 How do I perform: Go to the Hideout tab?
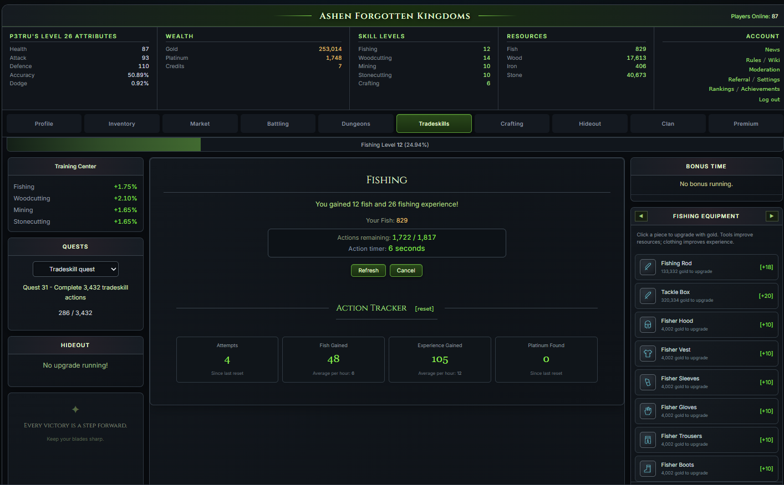coord(590,123)
